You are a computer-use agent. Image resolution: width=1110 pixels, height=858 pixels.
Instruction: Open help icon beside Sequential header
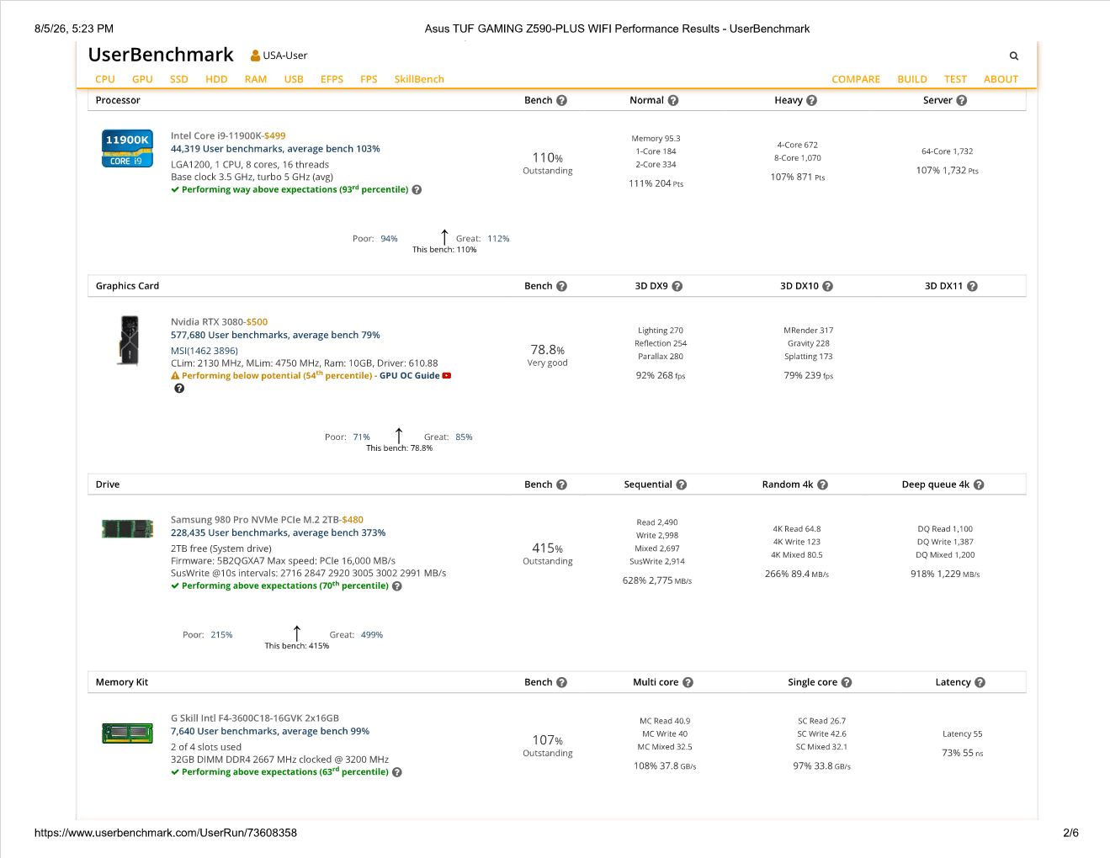(x=682, y=485)
